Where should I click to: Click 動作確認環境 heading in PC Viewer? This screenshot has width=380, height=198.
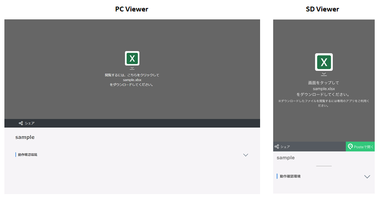pos(27,155)
